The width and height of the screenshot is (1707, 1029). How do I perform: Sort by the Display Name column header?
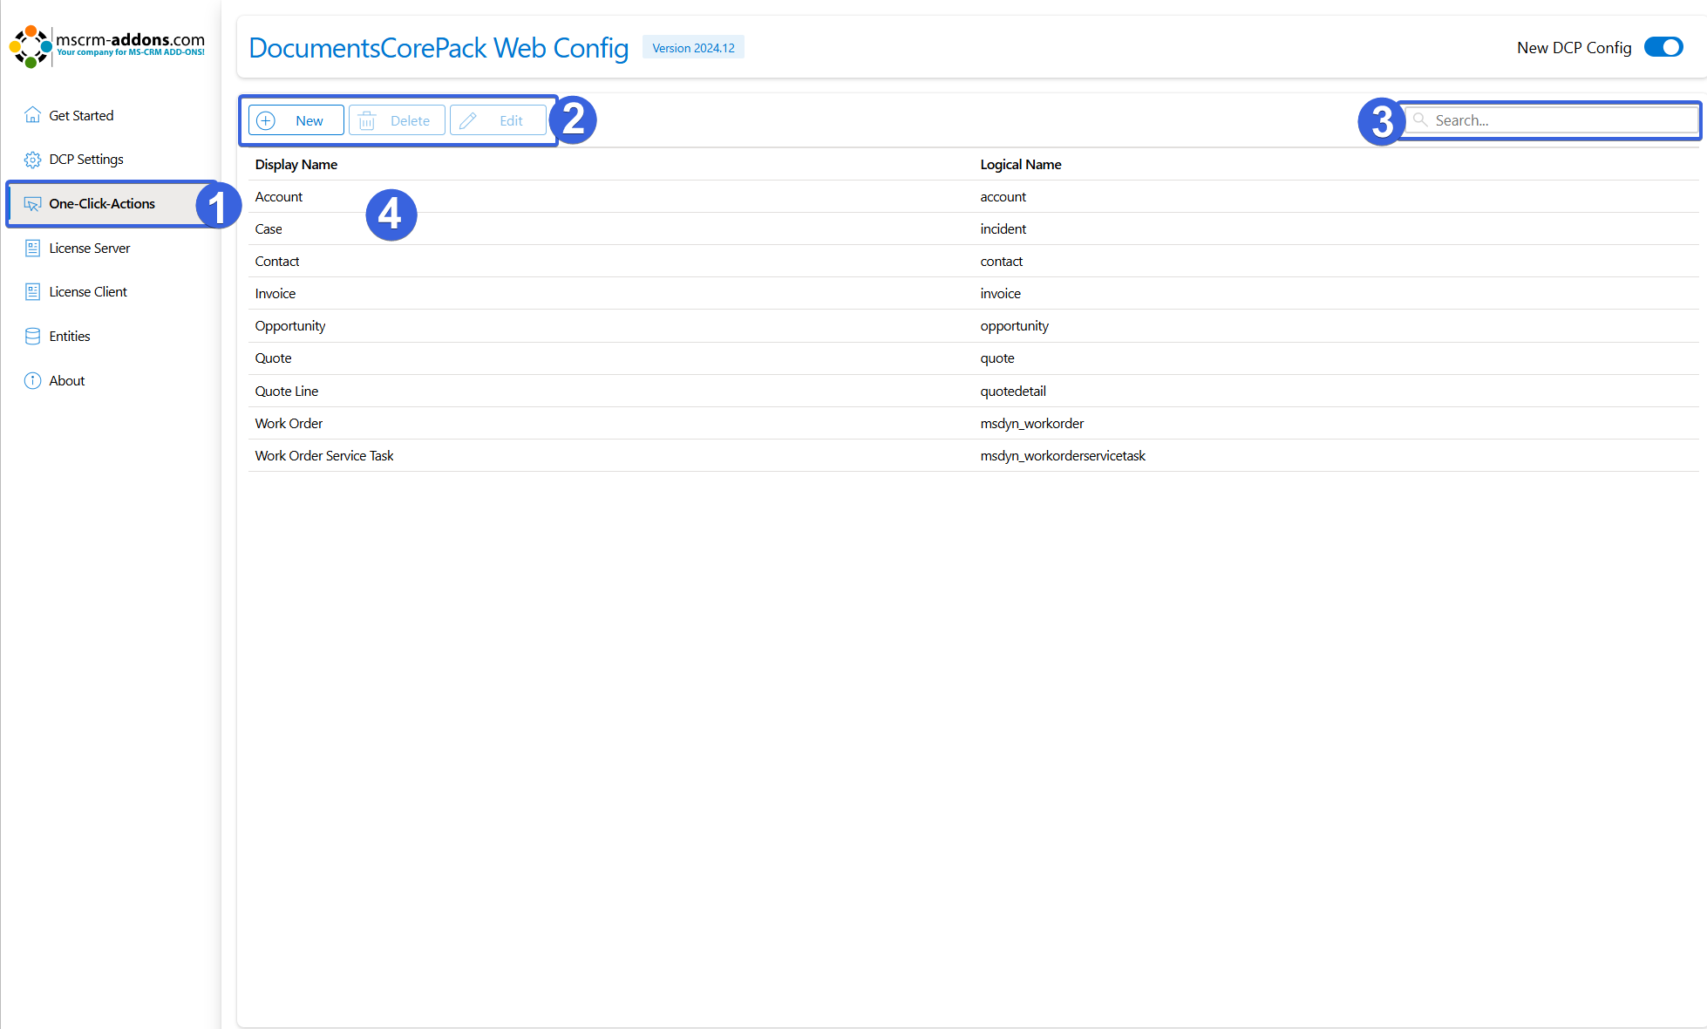pos(296,165)
